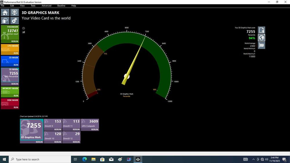290x163 pixels.
Task: Launch Microsoft Edge from the taskbar
Action: (84, 159)
